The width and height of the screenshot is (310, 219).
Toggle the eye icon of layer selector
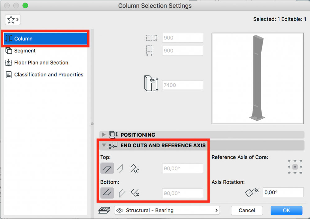click(119, 211)
